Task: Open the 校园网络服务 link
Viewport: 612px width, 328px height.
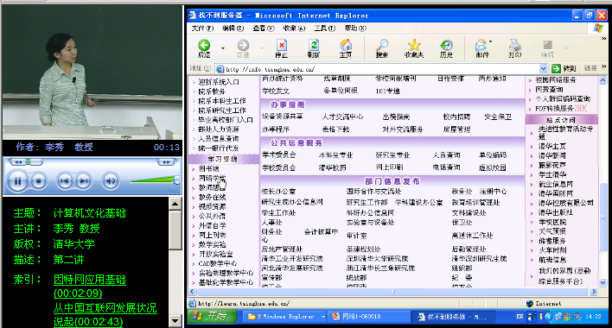Action: pos(556,80)
